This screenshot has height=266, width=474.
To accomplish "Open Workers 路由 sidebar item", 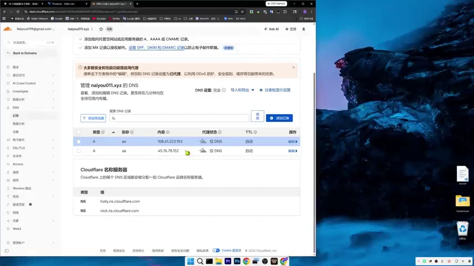I will [22, 188].
